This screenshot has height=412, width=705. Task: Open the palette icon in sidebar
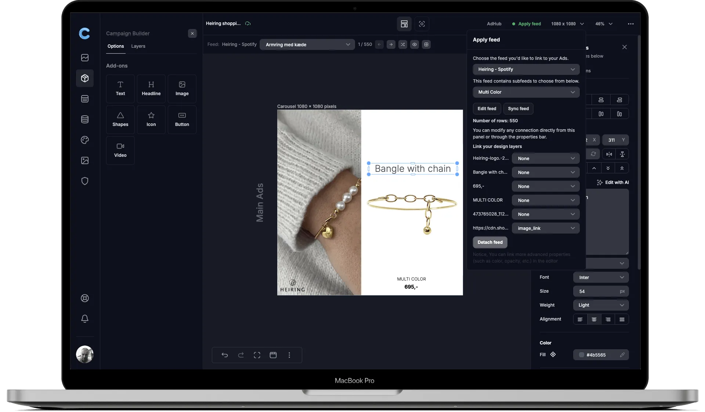click(85, 140)
